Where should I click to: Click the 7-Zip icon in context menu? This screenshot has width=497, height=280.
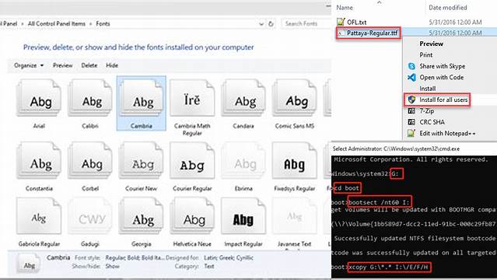411,111
